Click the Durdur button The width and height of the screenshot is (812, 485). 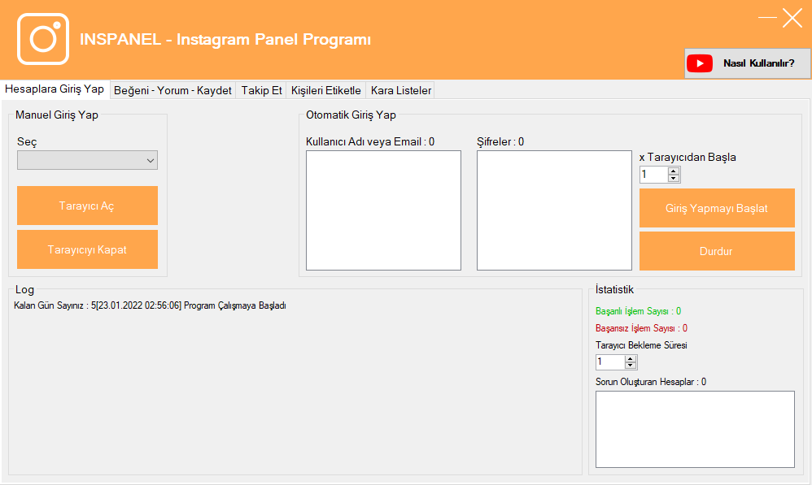[717, 251]
